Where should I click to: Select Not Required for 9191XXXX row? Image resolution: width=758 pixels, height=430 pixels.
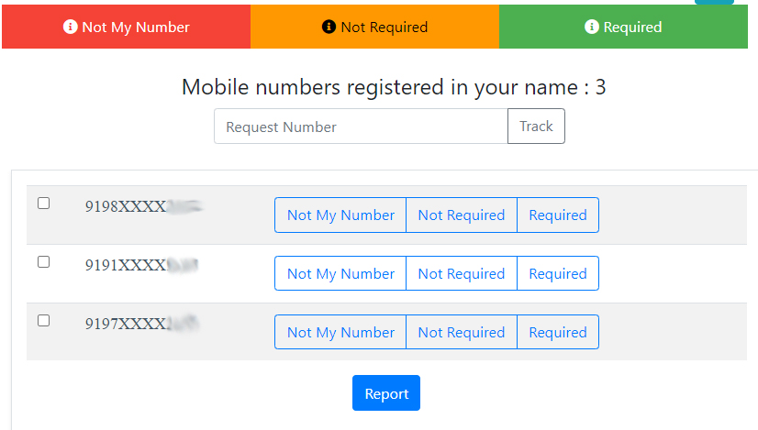[462, 273]
